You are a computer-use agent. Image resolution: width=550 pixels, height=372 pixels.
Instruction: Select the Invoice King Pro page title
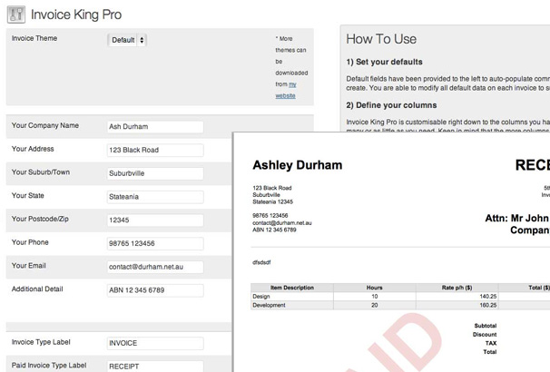[76, 15]
